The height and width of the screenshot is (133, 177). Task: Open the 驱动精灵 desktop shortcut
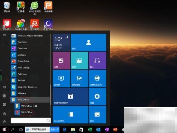(x=34, y=24)
